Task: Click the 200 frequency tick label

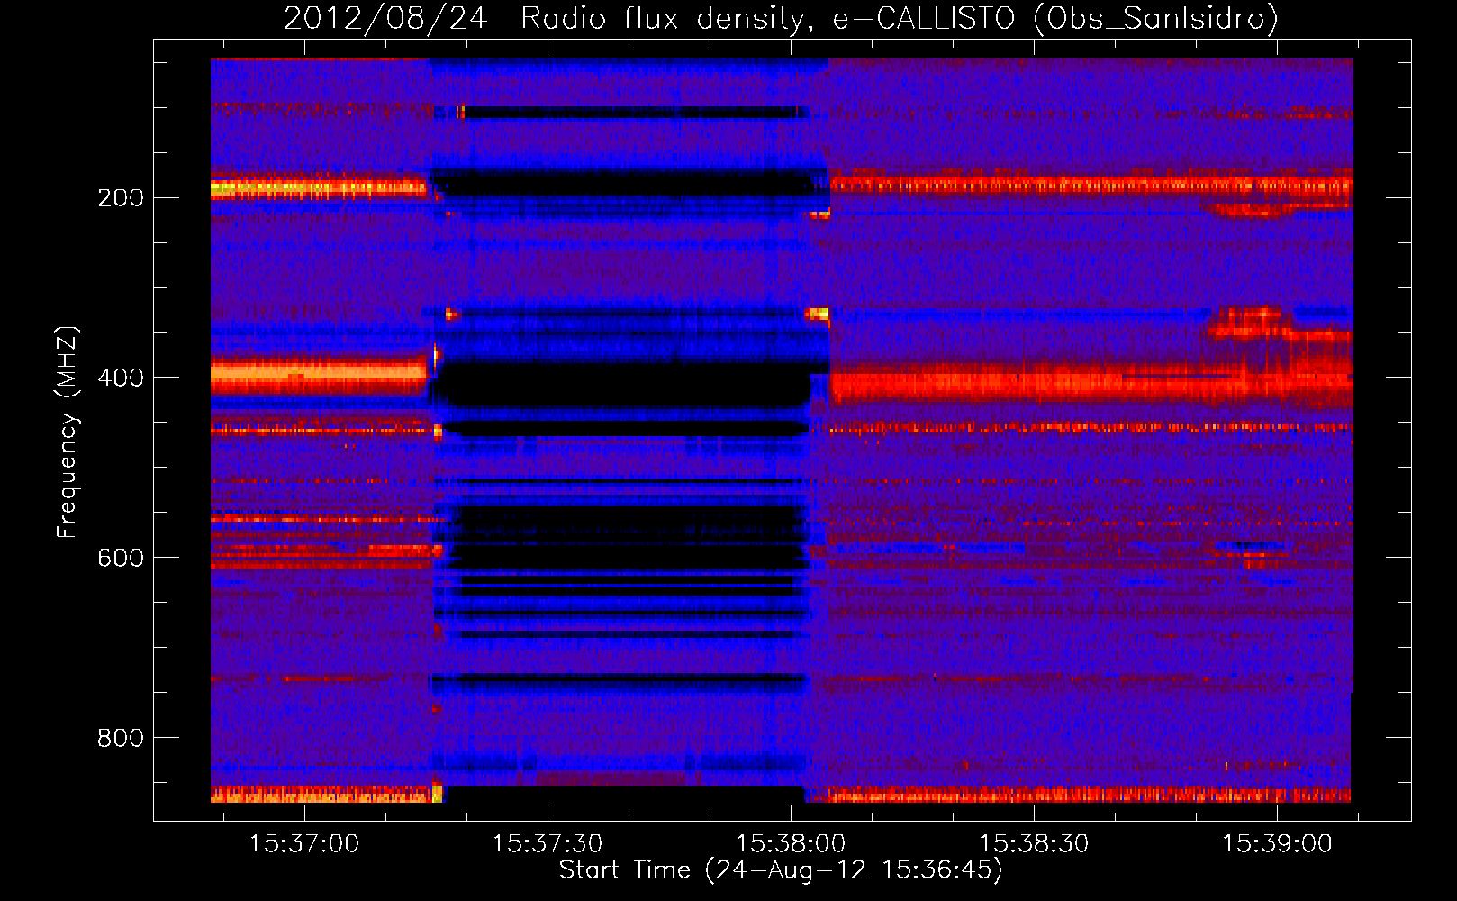Action: tap(121, 197)
